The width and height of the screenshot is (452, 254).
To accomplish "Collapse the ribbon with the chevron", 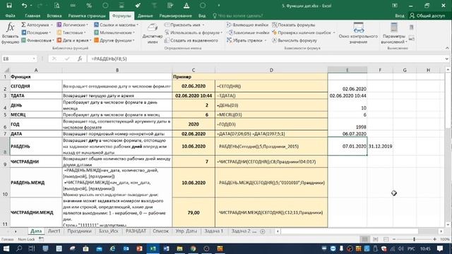I will (447, 48).
